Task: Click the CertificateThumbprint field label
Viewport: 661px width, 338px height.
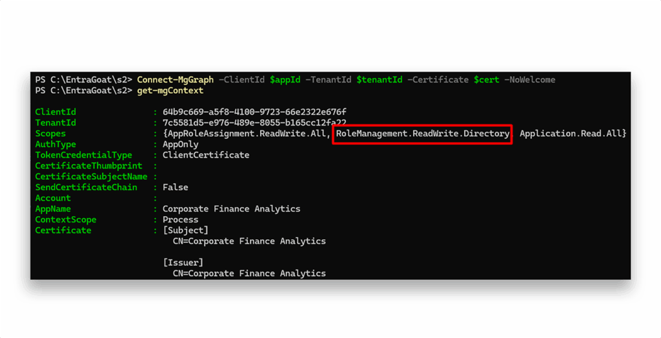Action: pyautogui.click(x=88, y=166)
